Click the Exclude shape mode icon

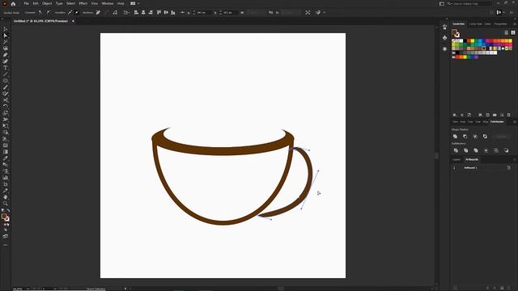pyautogui.click(x=485, y=137)
